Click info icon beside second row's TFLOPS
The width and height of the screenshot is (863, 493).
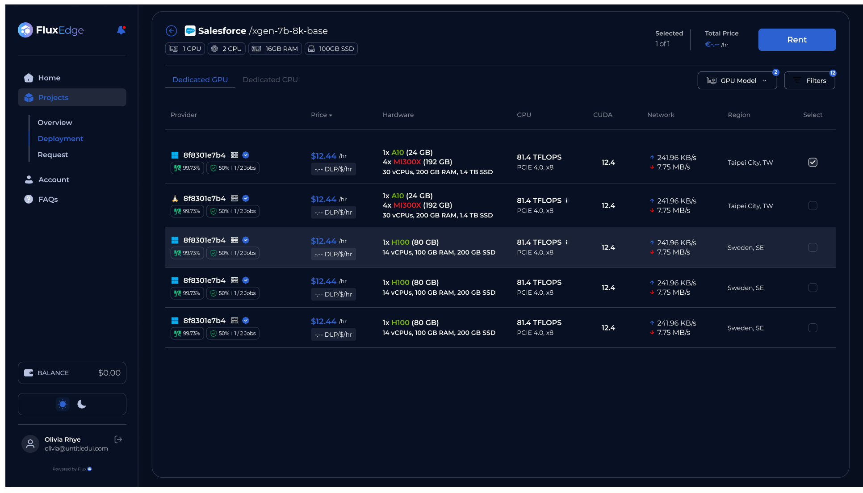567,201
